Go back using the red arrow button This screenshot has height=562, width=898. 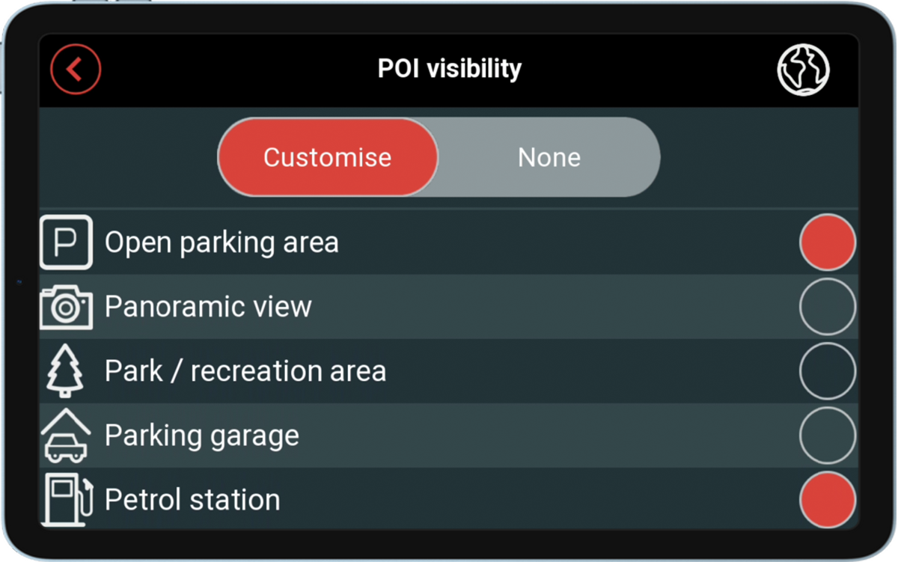(x=76, y=70)
